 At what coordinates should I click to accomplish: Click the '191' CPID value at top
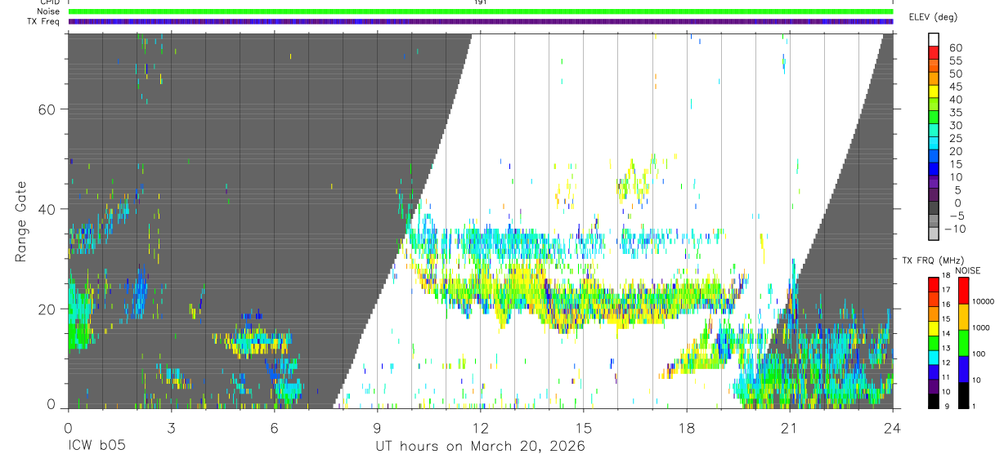[x=481, y=2]
